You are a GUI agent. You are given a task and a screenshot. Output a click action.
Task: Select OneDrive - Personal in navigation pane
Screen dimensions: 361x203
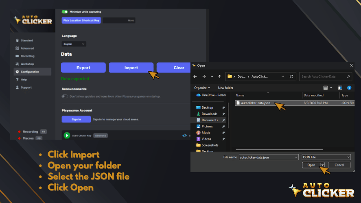[211, 95]
